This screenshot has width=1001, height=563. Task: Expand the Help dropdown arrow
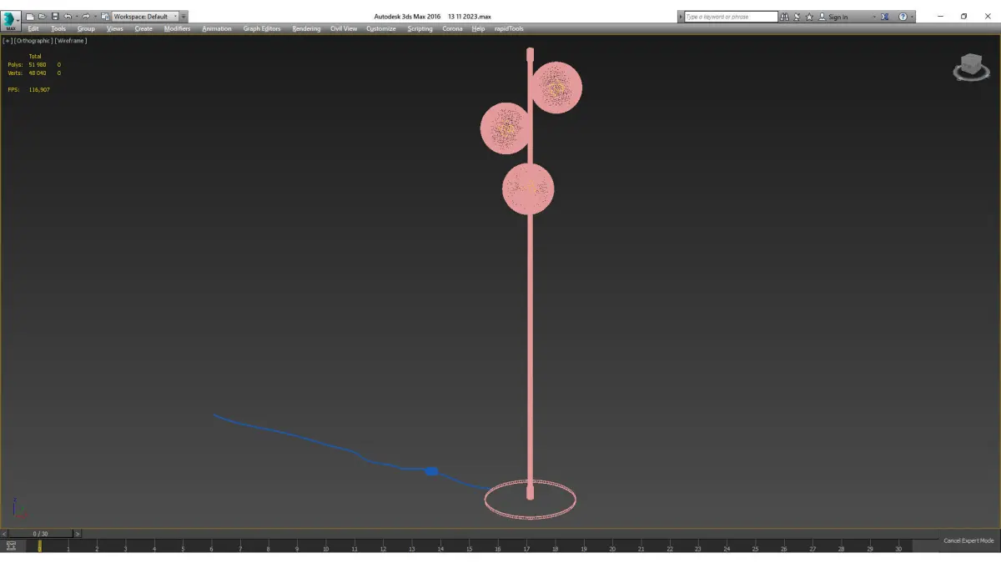pos(912,17)
